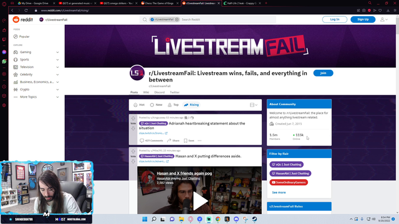
Task: Click the LSF subreddit avatar icon
Action: tap(137, 73)
